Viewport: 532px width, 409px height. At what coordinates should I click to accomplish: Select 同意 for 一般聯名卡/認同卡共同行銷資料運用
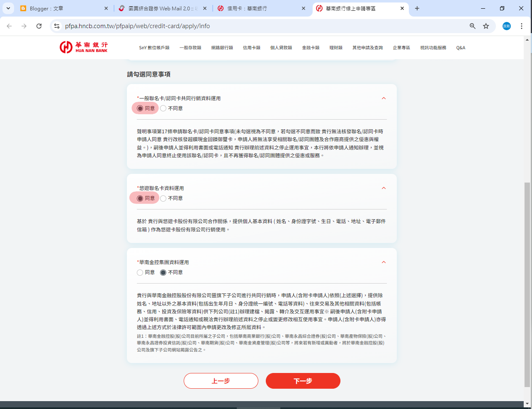coord(140,108)
